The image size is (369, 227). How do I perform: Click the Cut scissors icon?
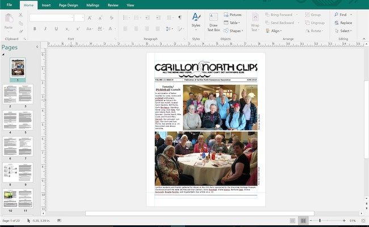(x=20, y=15)
